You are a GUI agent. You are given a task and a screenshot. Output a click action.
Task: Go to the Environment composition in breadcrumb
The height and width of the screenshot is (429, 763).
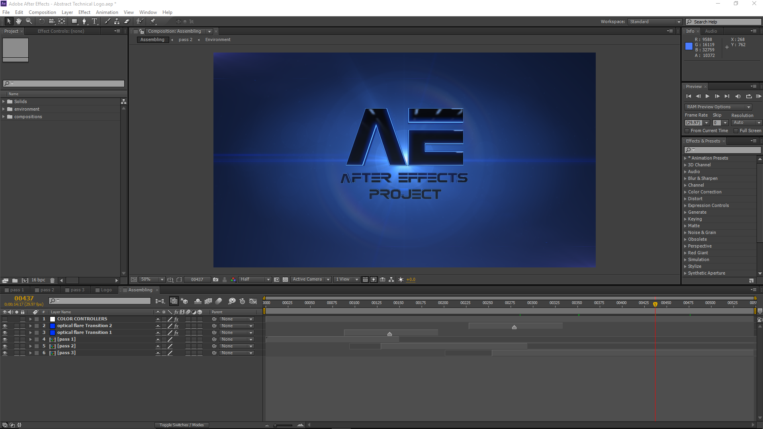(x=218, y=40)
